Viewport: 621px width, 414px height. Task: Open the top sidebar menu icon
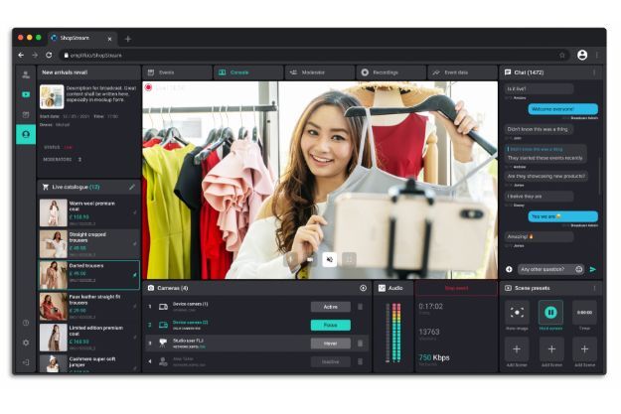point(26,74)
